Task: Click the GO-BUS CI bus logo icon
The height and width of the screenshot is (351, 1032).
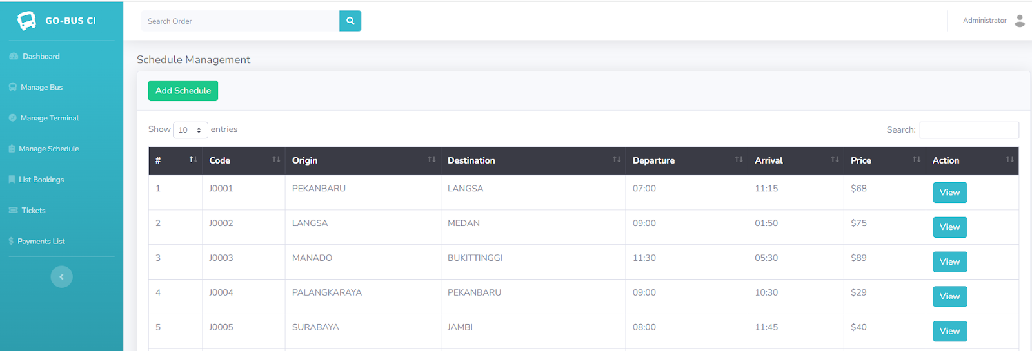Action: pyautogui.click(x=26, y=21)
